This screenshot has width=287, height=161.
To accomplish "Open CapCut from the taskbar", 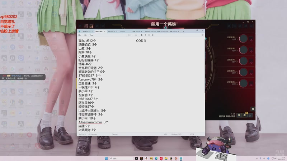I will point(136,158).
